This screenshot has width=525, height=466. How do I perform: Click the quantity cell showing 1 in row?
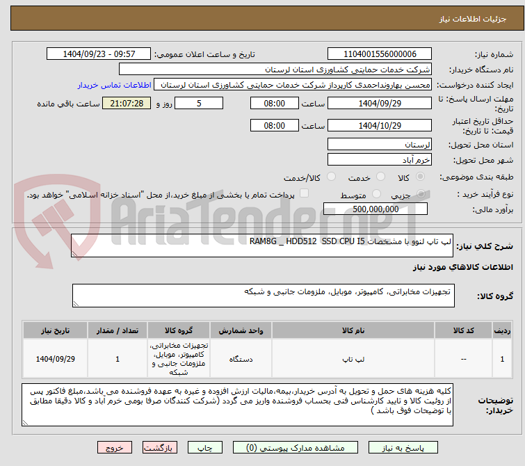(x=118, y=359)
